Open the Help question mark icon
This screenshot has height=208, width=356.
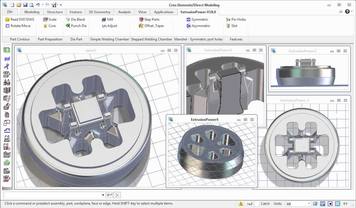click(347, 11)
